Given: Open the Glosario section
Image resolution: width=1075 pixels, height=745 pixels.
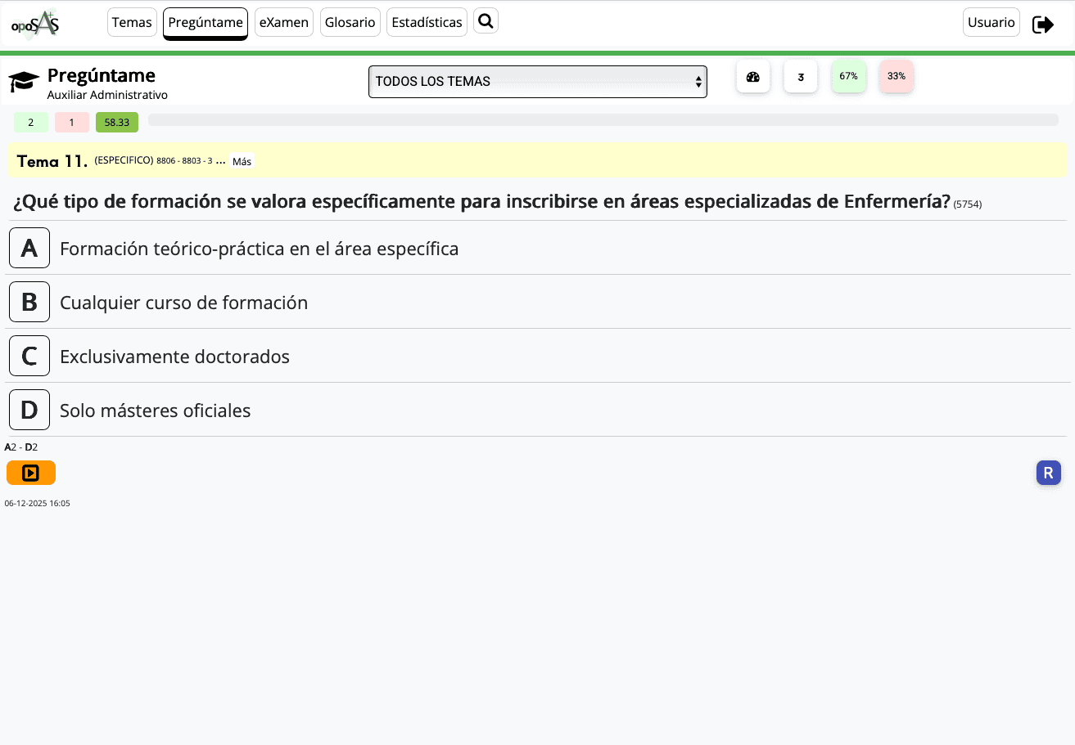Looking at the screenshot, I should click(350, 22).
